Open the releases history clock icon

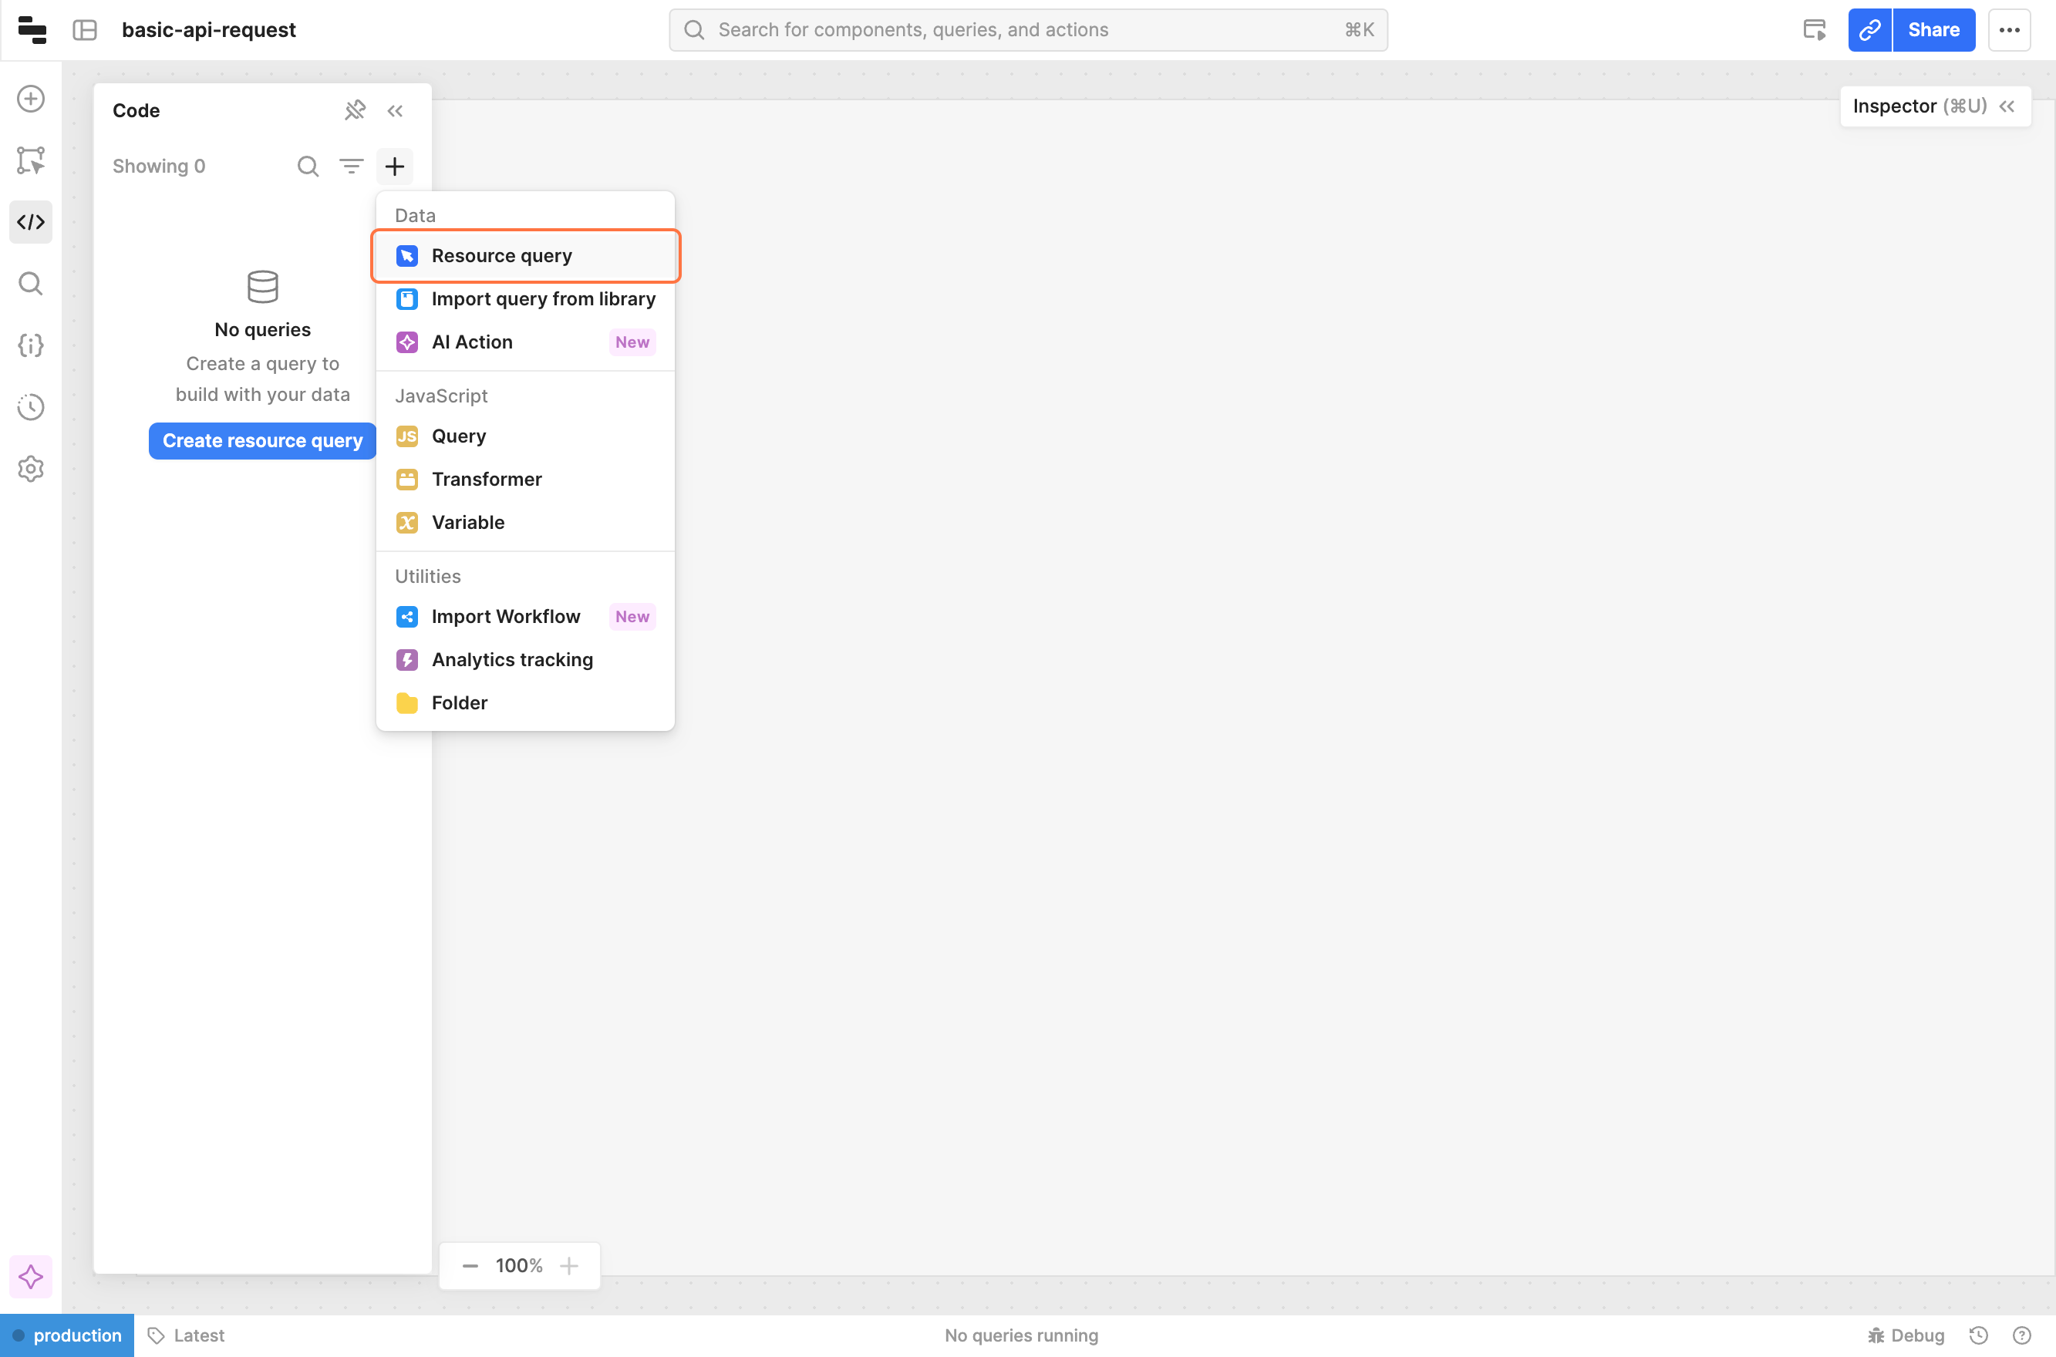(x=31, y=407)
